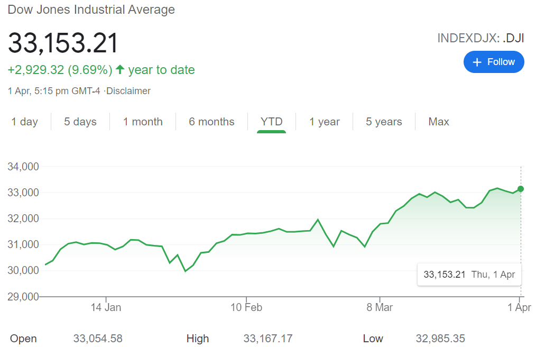Click the 14 Jan axis label
This screenshot has height=347, width=545.
click(106, 307)
